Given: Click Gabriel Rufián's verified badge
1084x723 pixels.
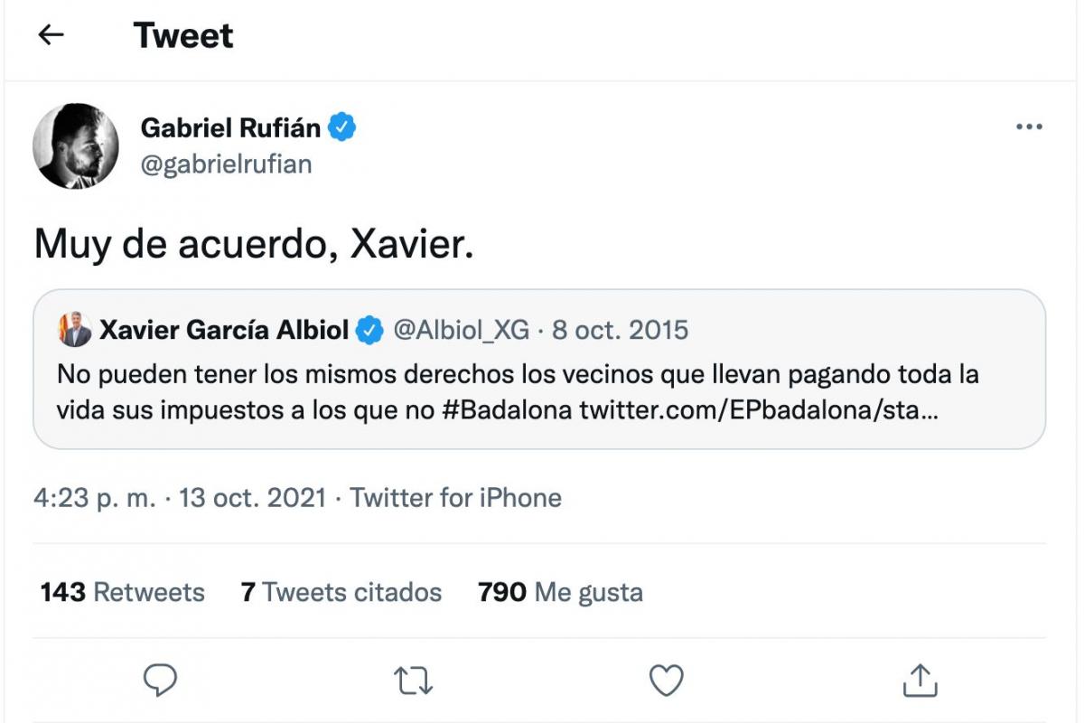Looking at the screenshot, I should tap(342, 128).
